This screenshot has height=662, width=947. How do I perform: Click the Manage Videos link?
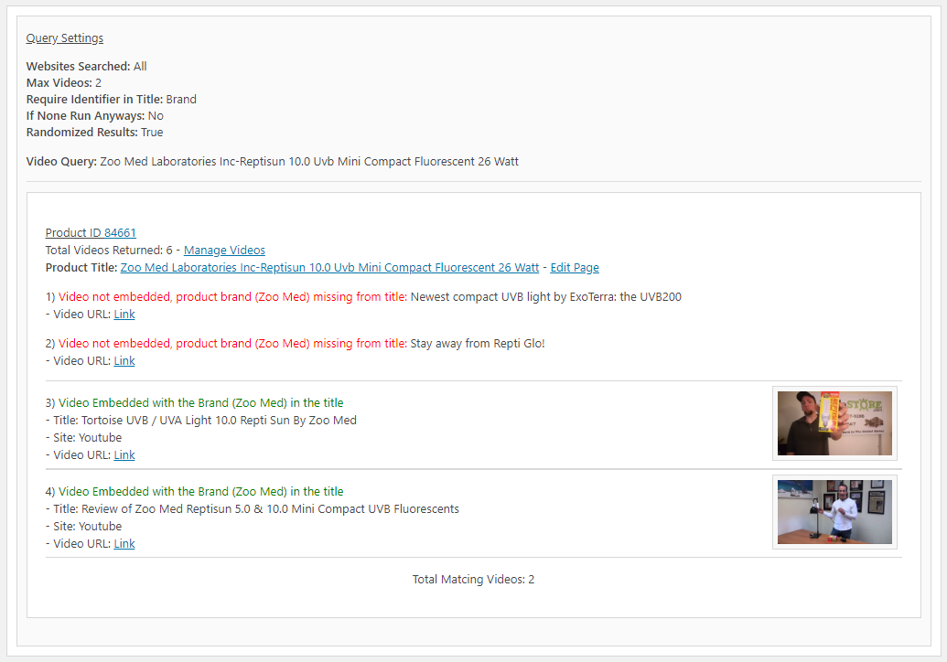click(224, 251)
